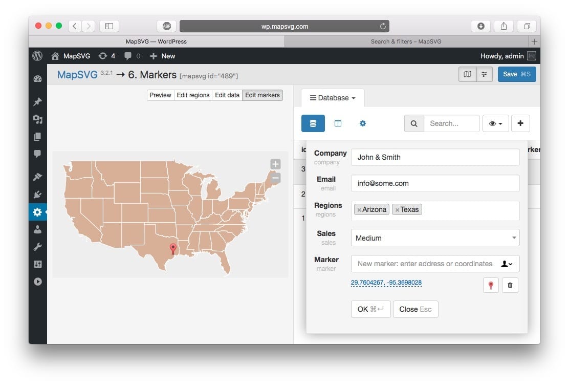Click the collapse menu play icon
The height and width of the screenshot is (385, 569).
pos(38,282)
